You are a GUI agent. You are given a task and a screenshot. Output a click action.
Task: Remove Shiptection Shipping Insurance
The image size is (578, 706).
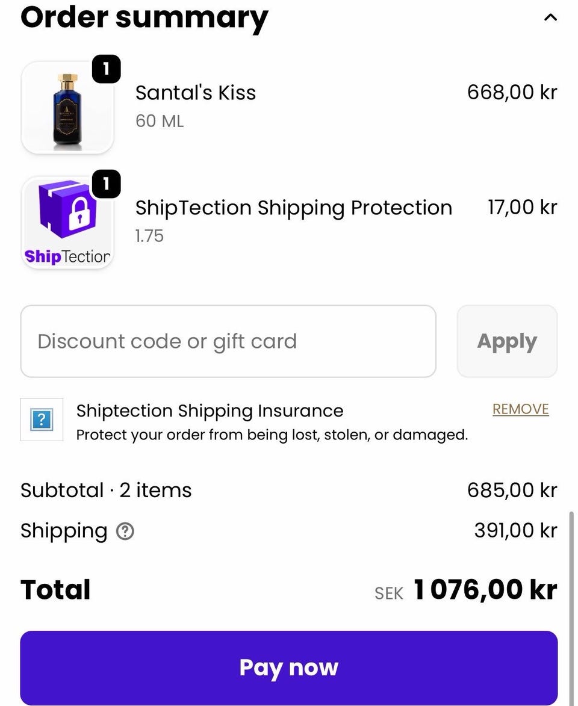[x=520, y=409]
